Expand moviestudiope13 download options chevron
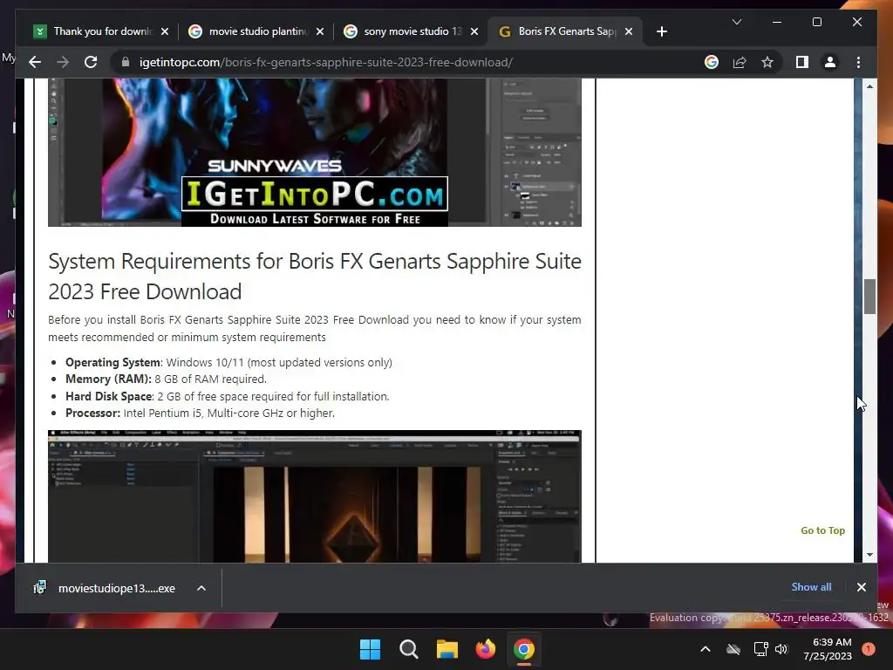 [x=201, y=588]
